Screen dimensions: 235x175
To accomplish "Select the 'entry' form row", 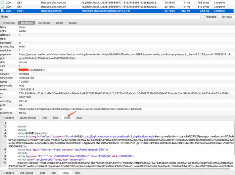I will 117,31.
